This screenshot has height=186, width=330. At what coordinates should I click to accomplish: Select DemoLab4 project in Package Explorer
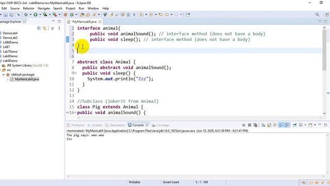coord(10,33)
